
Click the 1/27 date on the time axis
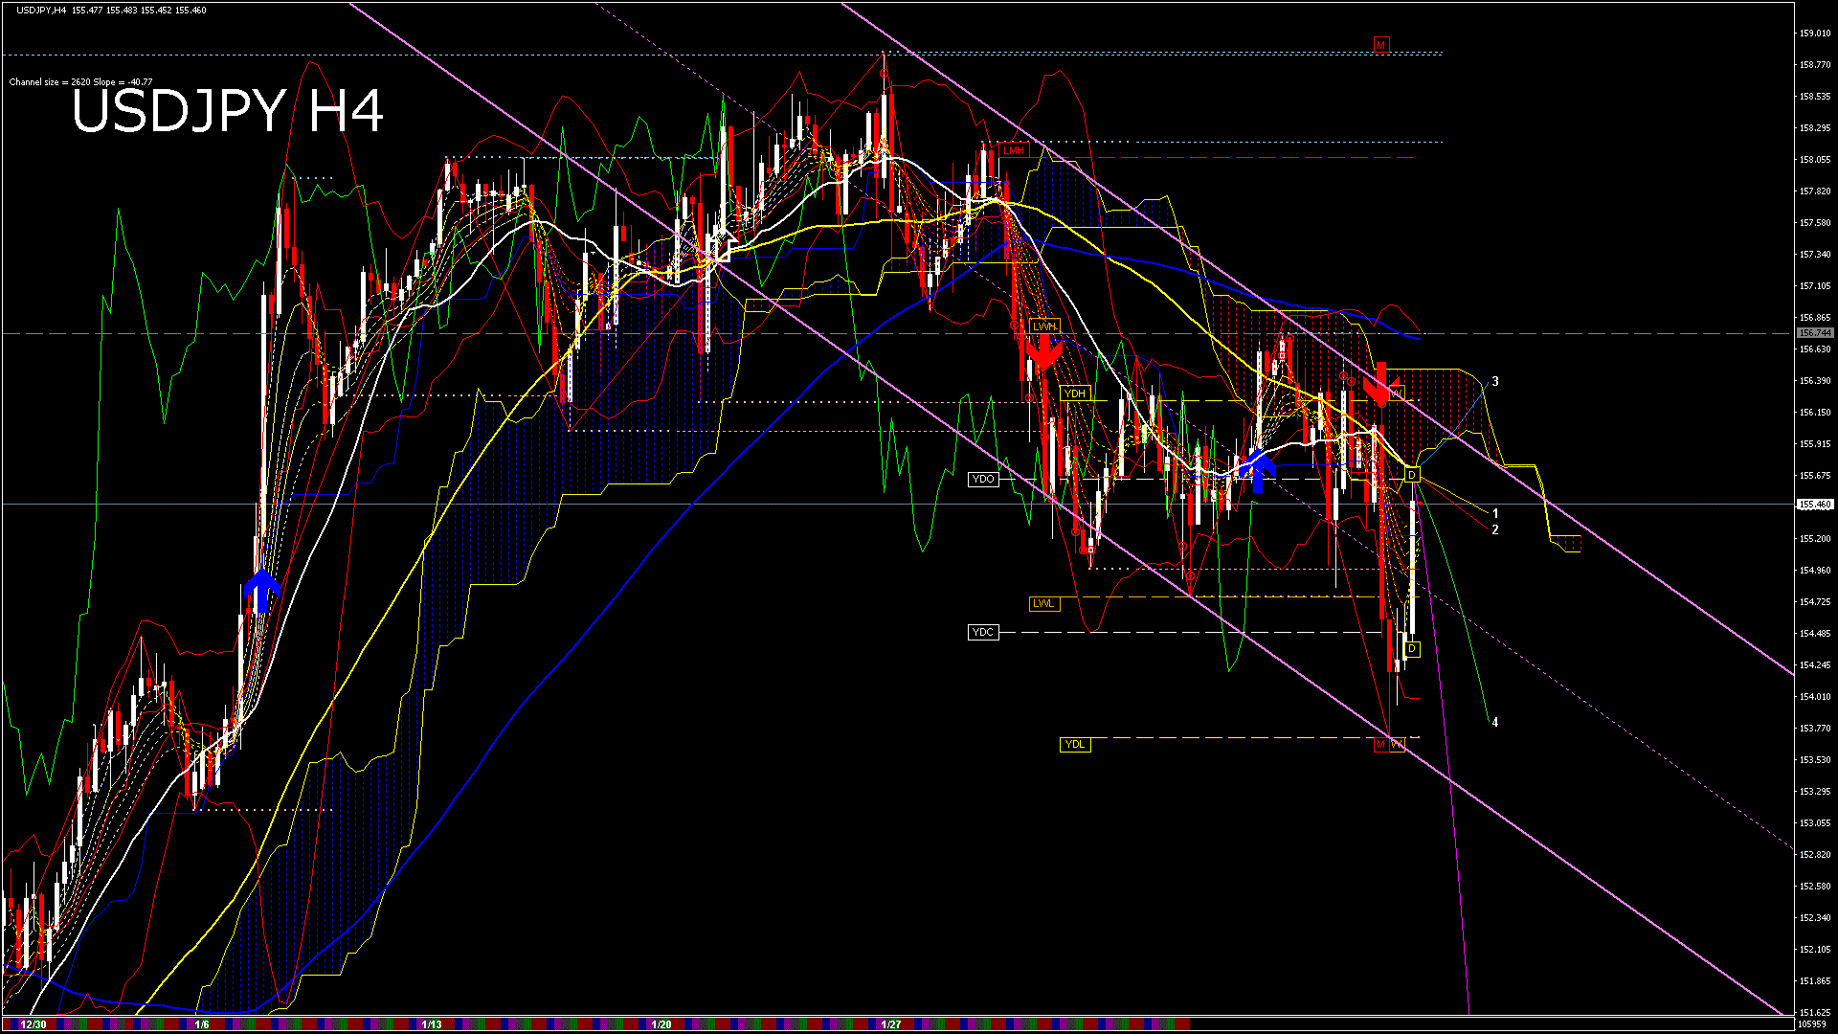[x=891, y=1024]
